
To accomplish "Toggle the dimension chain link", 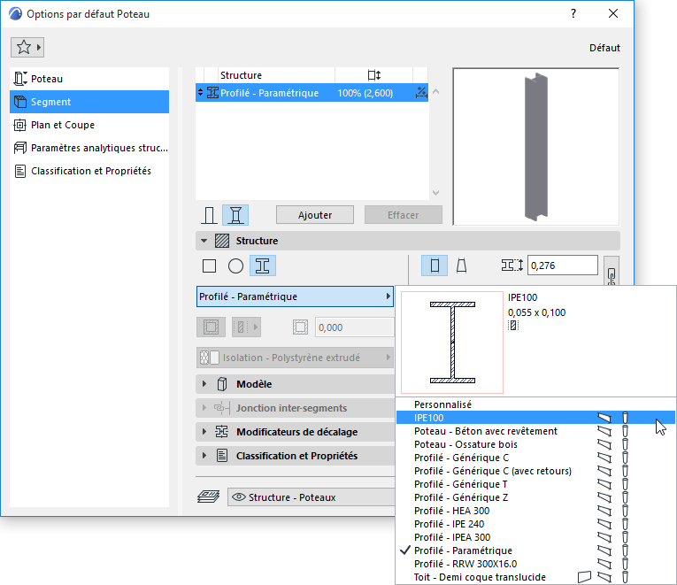I will tap(612, 272).
